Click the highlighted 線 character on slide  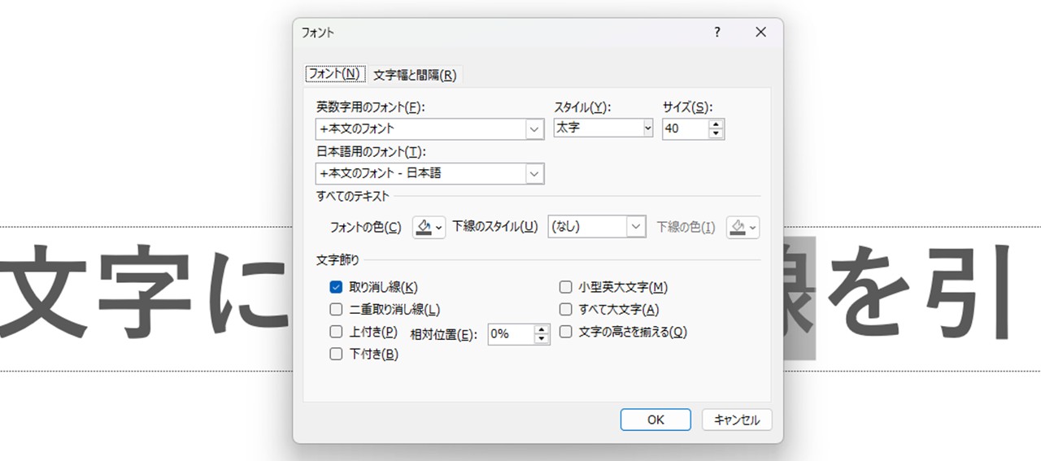(x=799, y=297)
